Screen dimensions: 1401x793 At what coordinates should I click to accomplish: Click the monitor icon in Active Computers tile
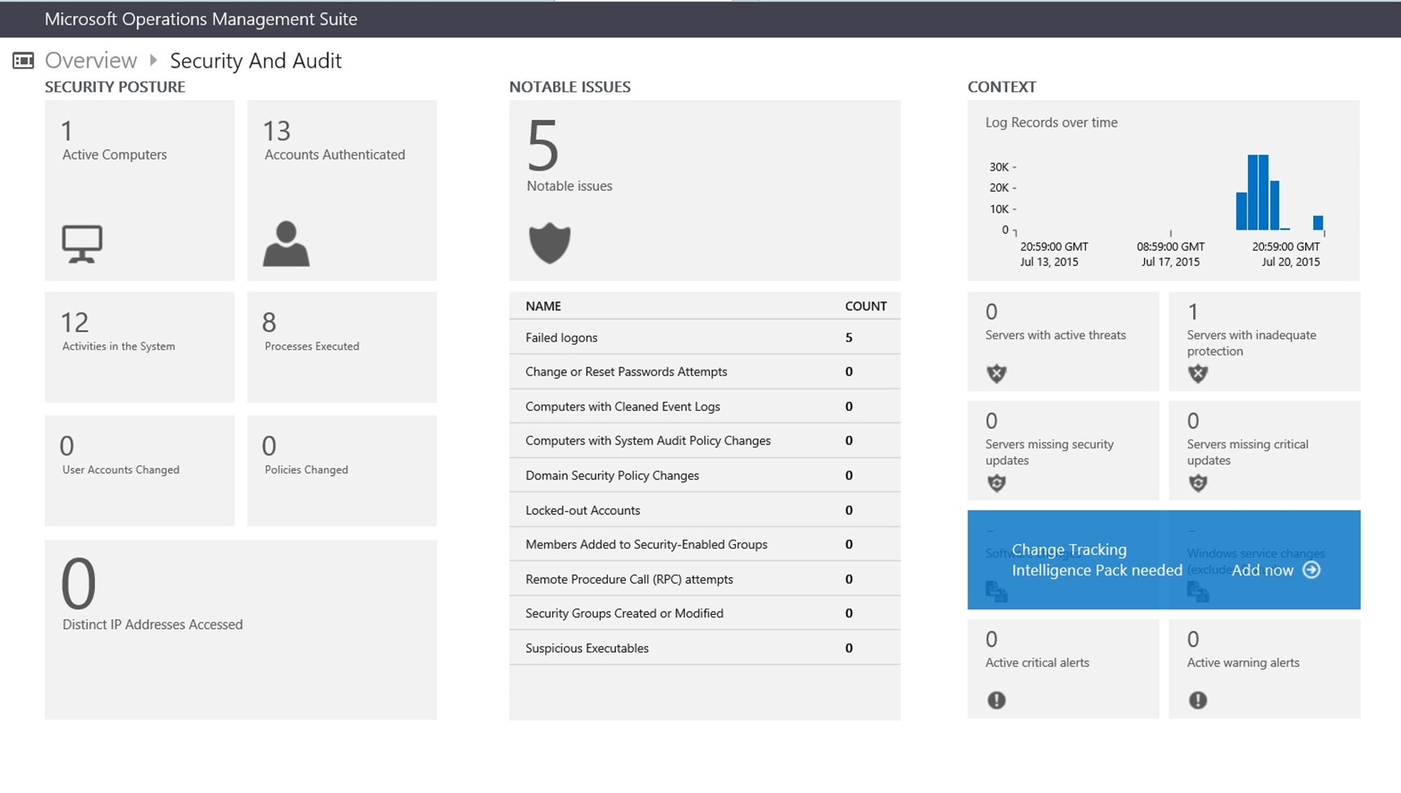pos(82,243)
